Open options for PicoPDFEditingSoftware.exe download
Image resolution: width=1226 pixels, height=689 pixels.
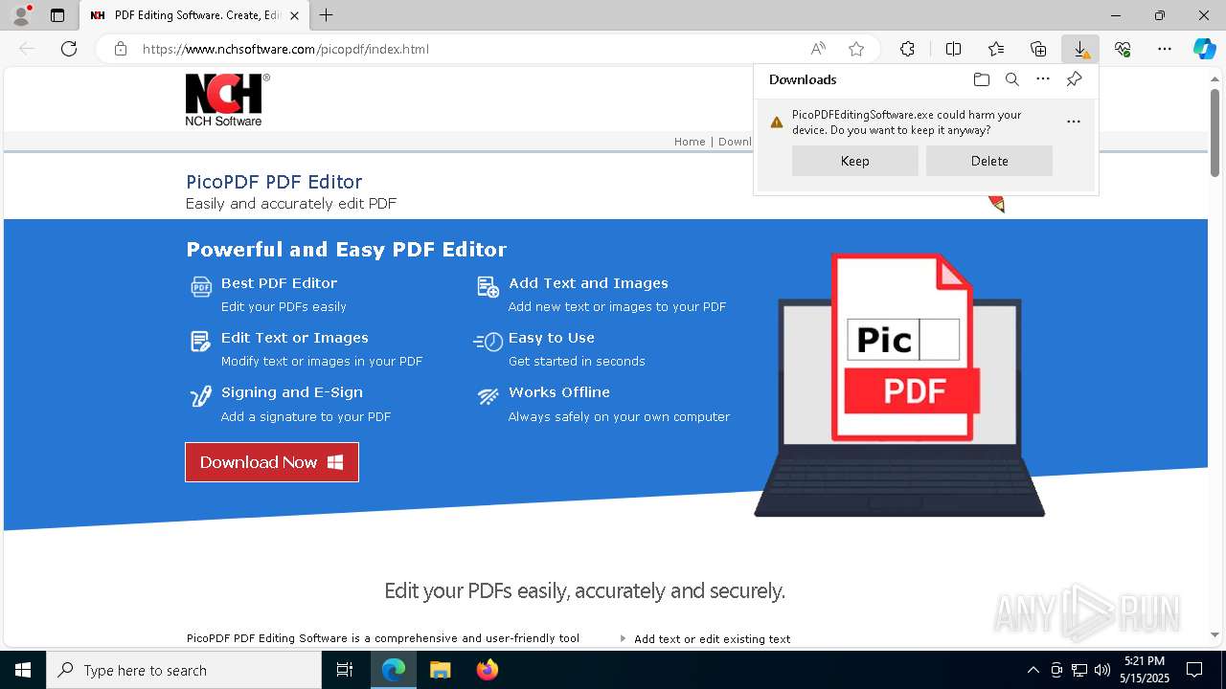click(x=1074, y=122)
